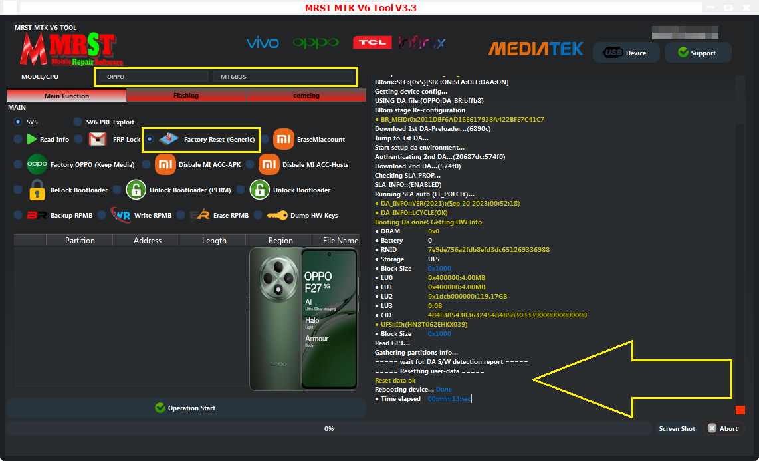Image resolution: width=759 pixels, height=461 pixels.
Task: Select the SV5 radio option
Action: (x=18, y=122)
